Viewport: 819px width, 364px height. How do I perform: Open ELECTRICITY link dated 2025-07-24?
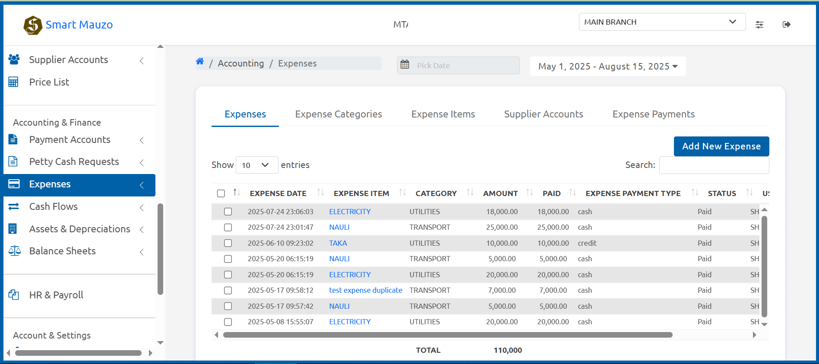tap(350, 212)
